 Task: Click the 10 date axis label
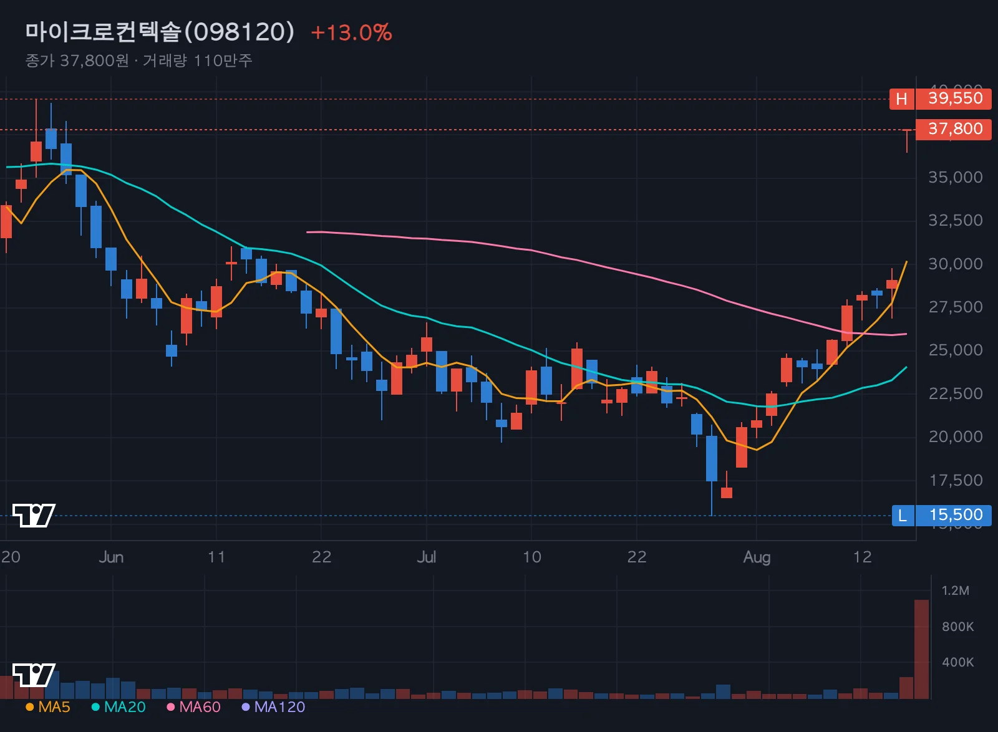tap(532, 557)
